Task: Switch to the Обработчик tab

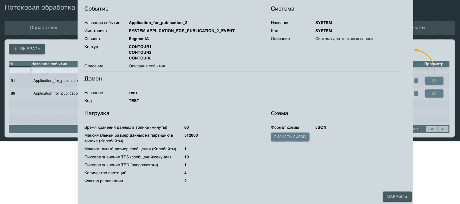Action: coord(43,28)
